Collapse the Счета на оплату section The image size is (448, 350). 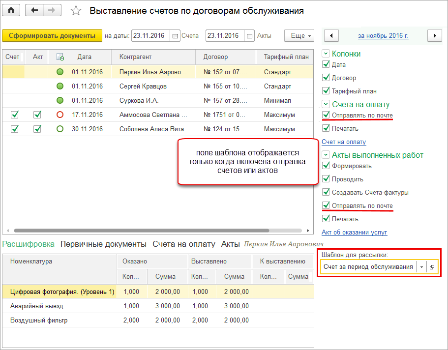tap(326, 104)
